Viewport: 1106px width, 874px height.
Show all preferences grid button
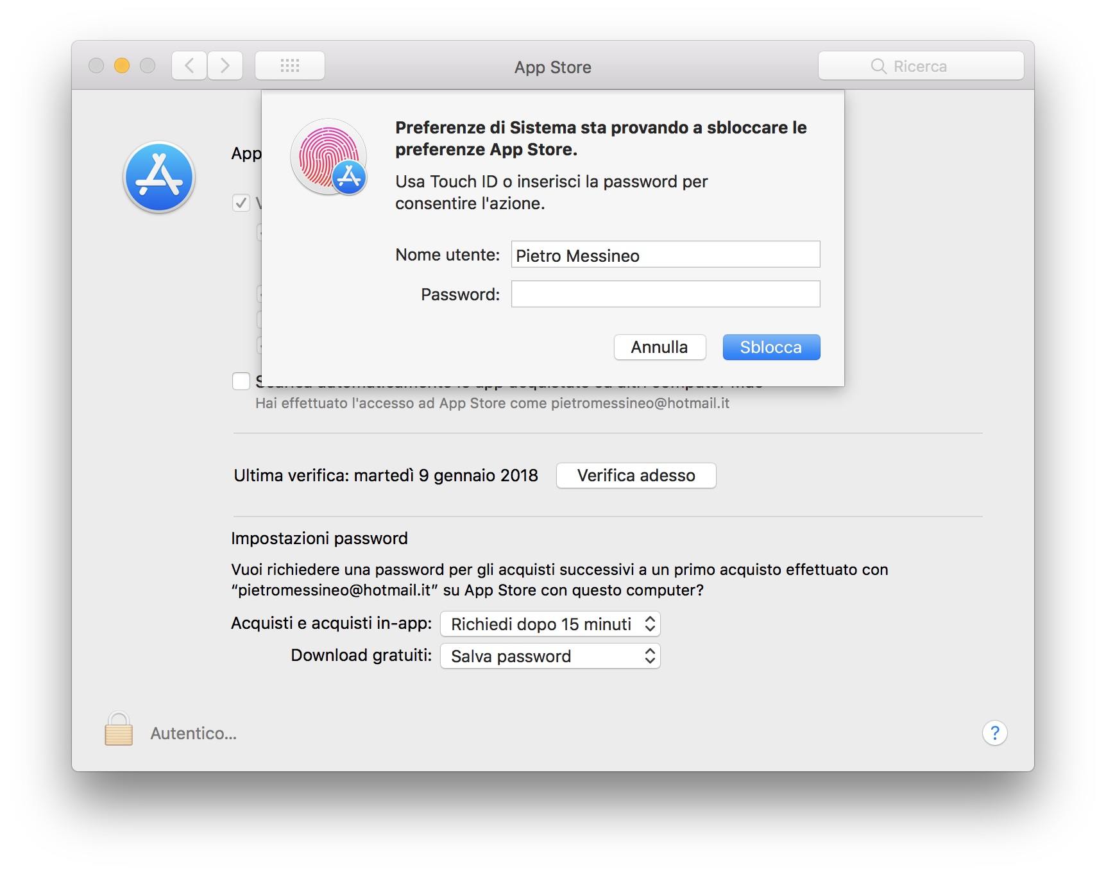[x=290, y=65]
